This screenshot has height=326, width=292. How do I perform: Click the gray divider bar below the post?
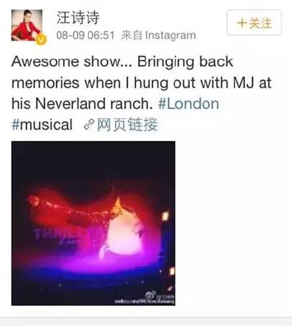tap(146, 321)
